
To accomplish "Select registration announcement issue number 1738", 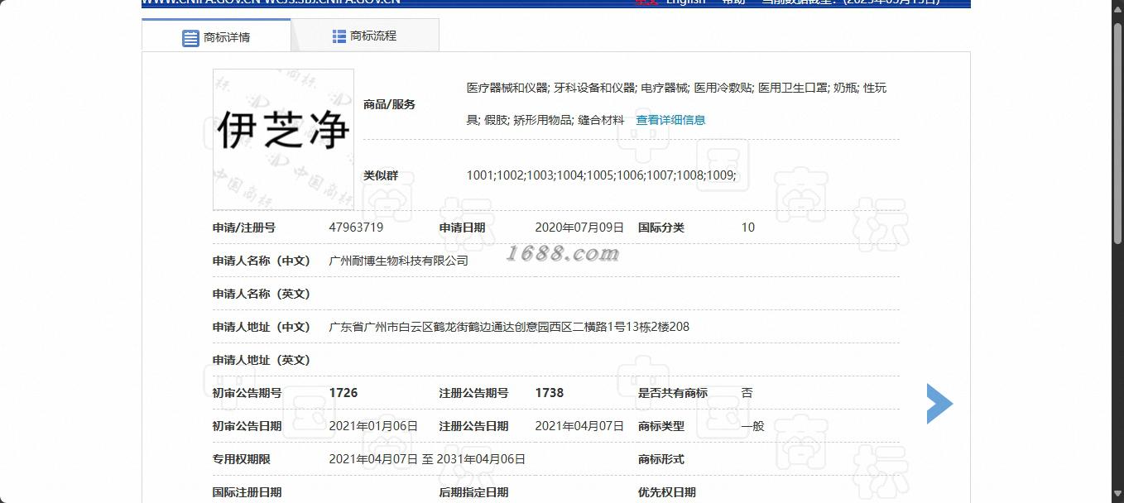I will (550, 393).
